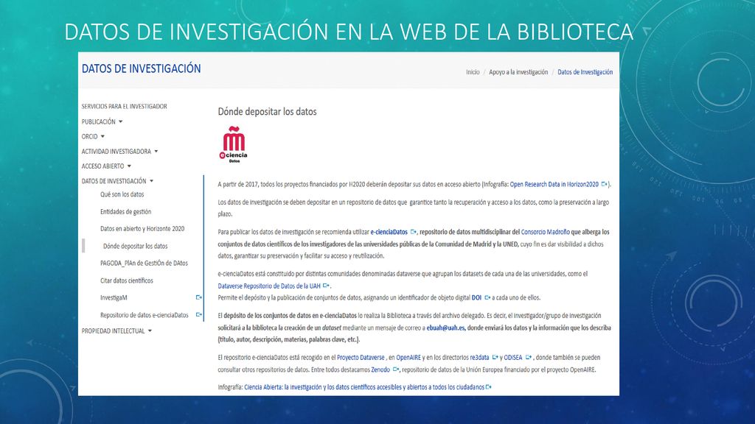The image size is (755, 424).
Task: Go to Inicio breadcrumb
Action: point(473,72)
